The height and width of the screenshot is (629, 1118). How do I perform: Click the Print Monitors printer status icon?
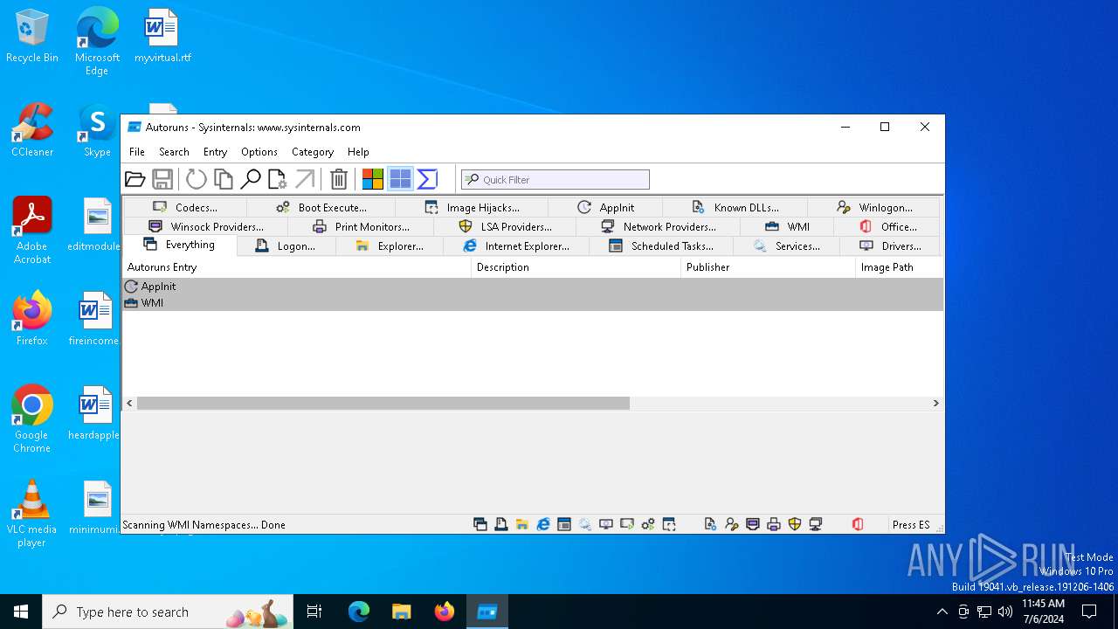(x=774, y=524)
